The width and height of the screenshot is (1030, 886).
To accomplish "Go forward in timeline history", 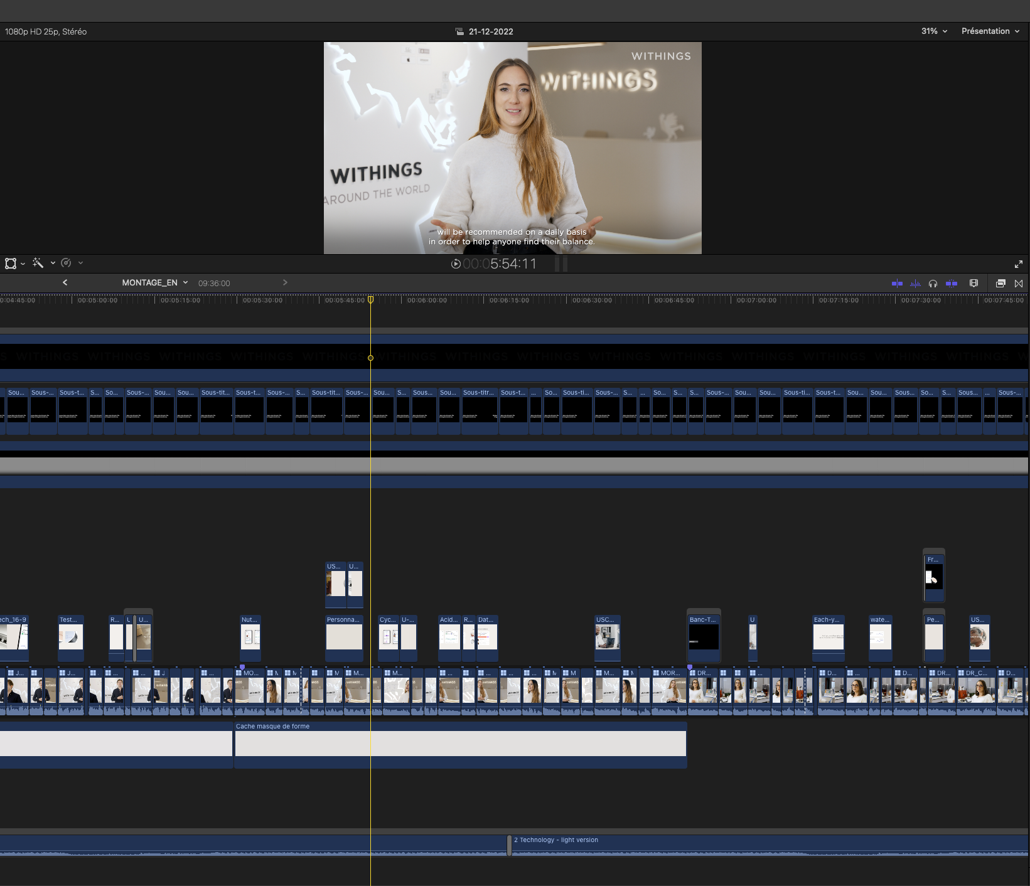I will tap(285, 282).
